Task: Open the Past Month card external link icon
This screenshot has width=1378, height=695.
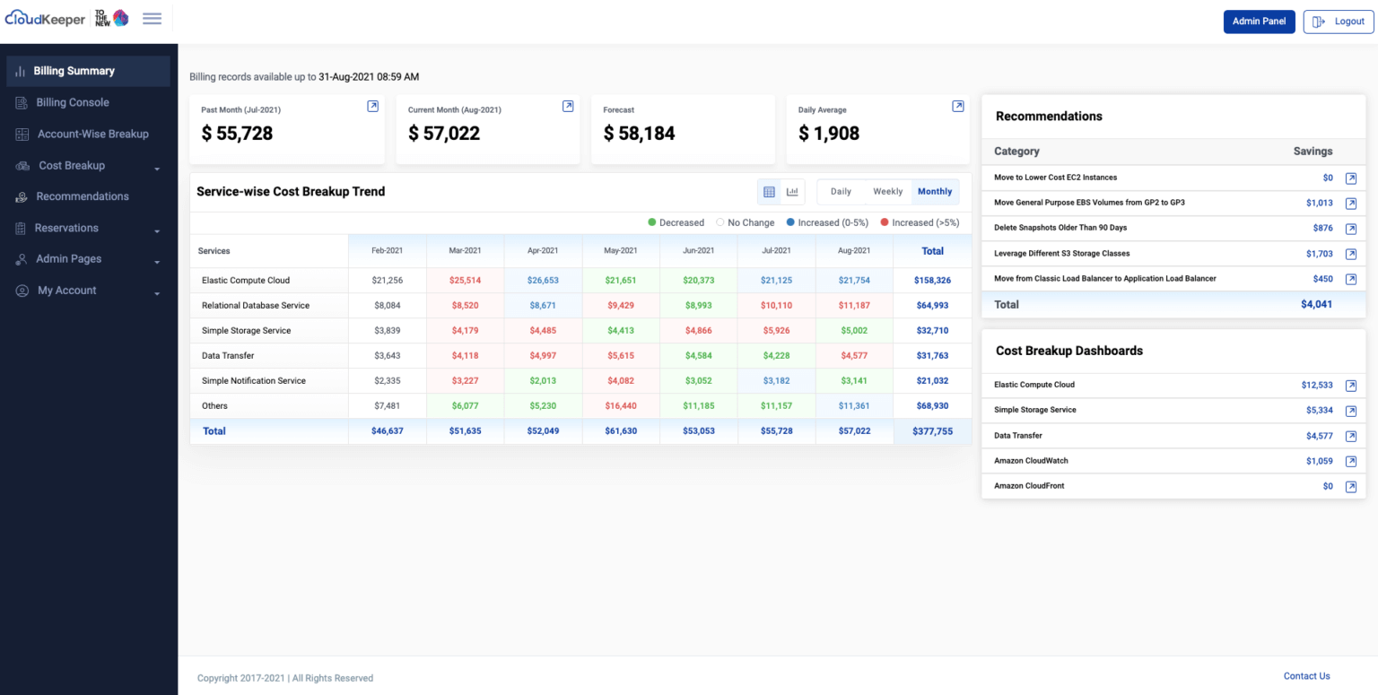Action: (x=372, y=106)
